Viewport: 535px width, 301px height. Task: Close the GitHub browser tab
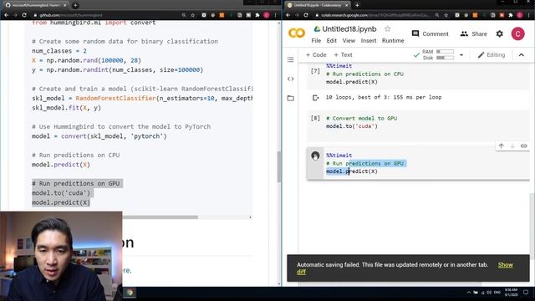click(x=65, y=5)
